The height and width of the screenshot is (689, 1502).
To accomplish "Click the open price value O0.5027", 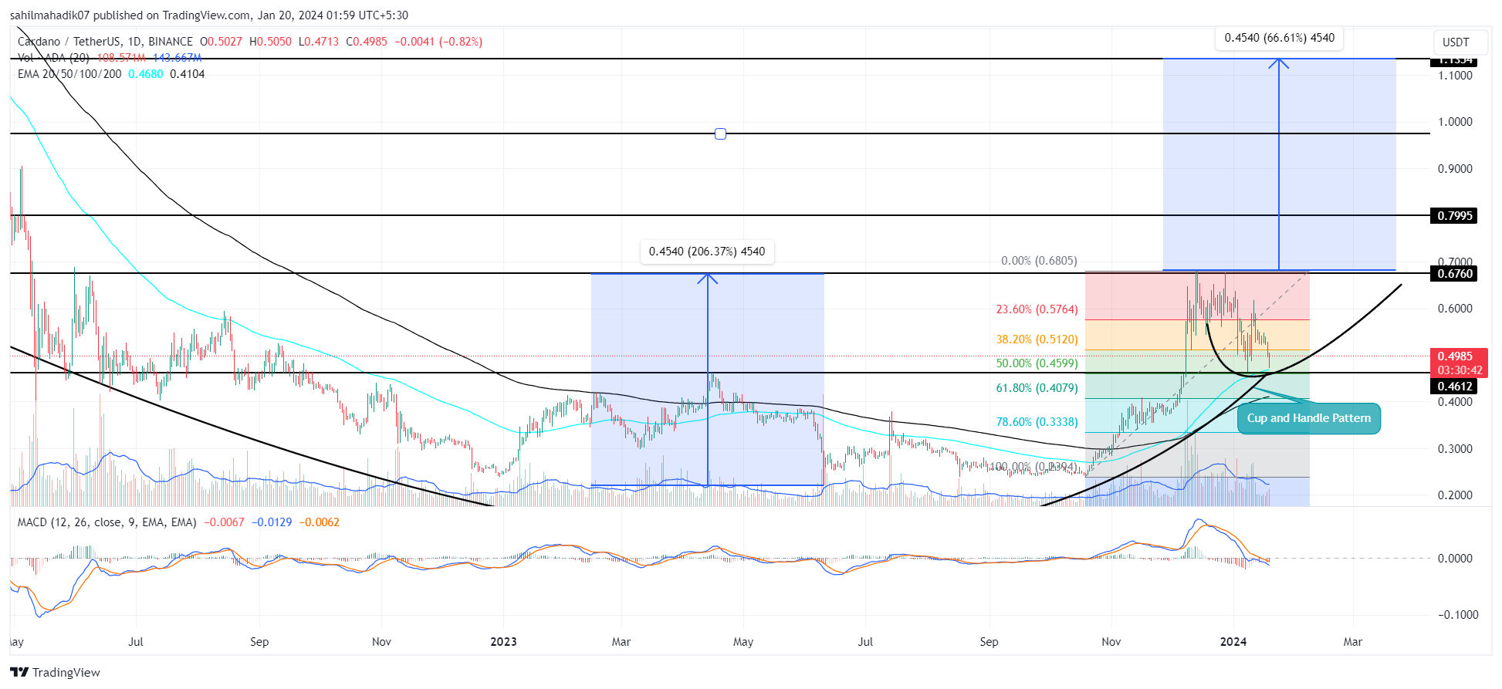I will (221, 42).
